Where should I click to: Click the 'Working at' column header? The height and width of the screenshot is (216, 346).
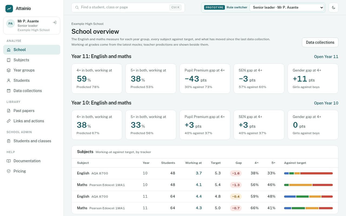194,163
